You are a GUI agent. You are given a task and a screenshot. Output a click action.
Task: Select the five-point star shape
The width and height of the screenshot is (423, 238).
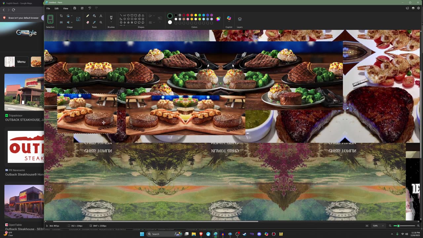pyautogui.click(x=128, y=22)
